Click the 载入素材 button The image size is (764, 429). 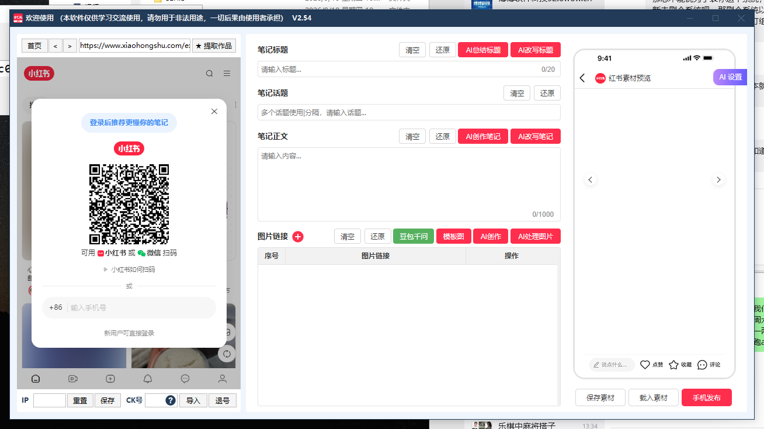click(x=654, y=397)
